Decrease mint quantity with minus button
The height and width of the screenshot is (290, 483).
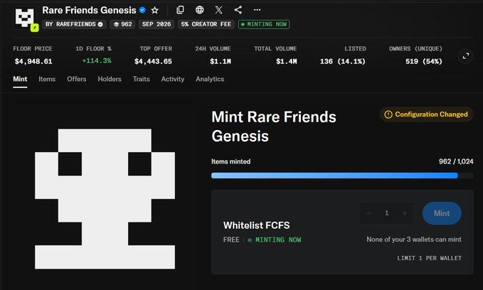tap(369, 213)
